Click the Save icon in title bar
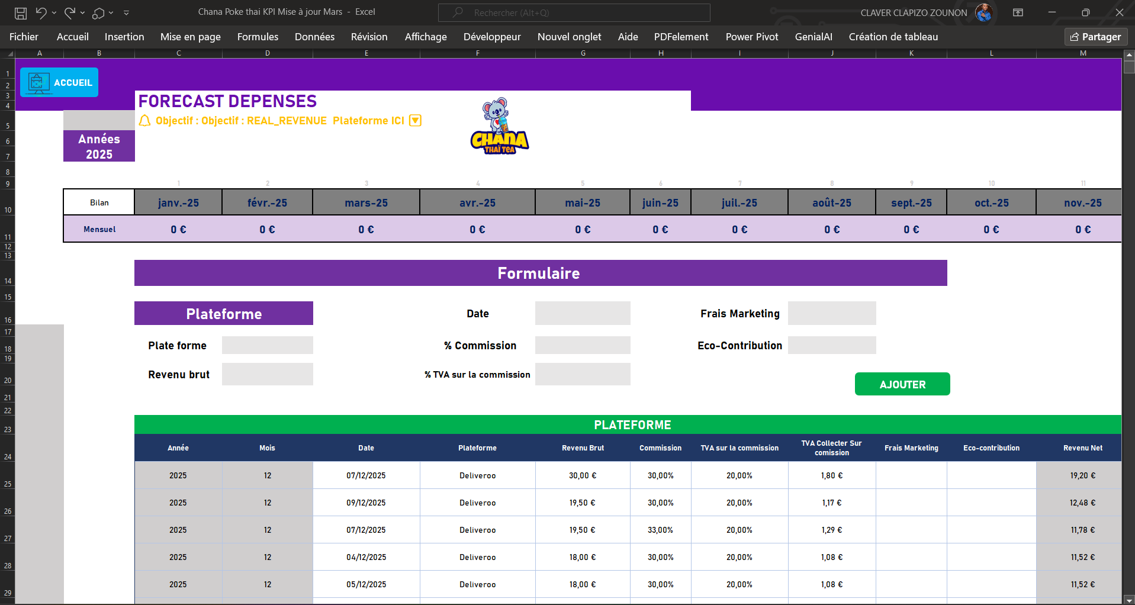 click(x=21, y=12)
